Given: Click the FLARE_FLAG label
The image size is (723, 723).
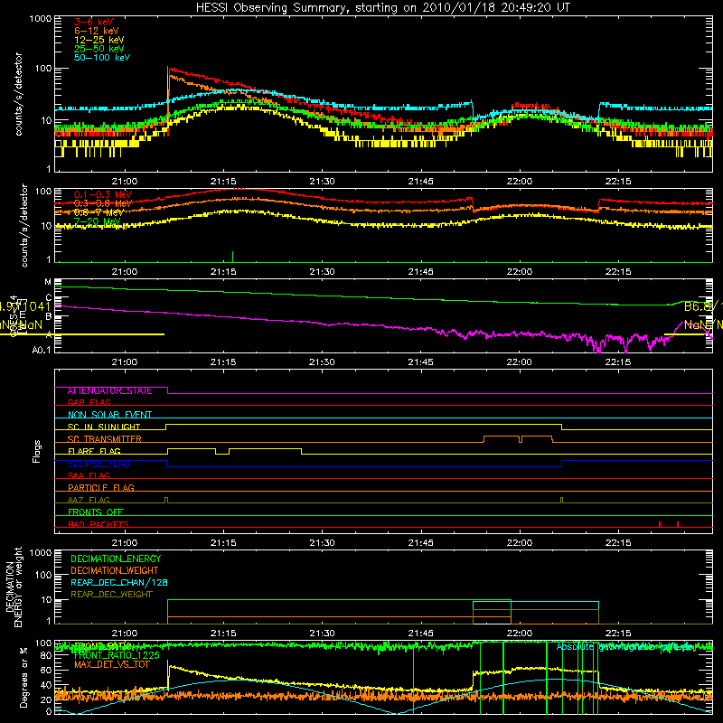Looking at the screenshot, I should tap(94, 451).
